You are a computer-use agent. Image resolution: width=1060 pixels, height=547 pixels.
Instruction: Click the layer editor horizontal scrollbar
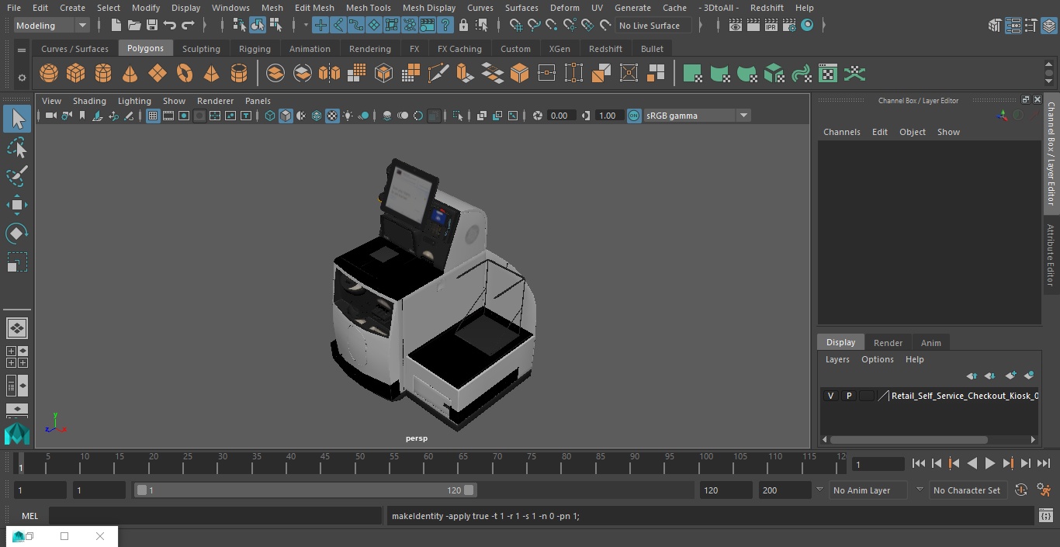(909, 439)
